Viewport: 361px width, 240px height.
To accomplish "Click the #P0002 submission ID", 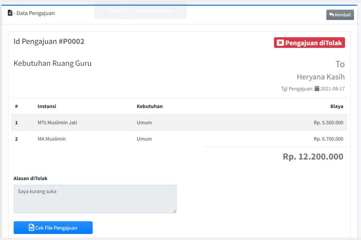I will 71,41.
